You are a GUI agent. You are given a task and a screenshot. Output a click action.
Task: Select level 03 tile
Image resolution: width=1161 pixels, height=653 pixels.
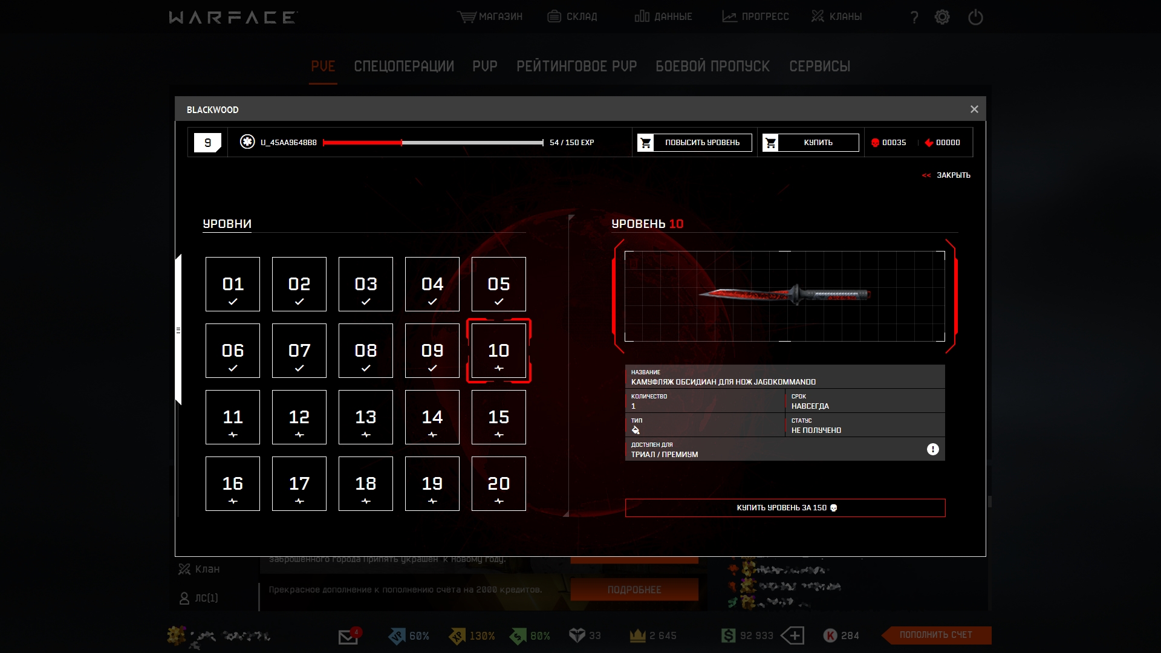pos(366,284)
